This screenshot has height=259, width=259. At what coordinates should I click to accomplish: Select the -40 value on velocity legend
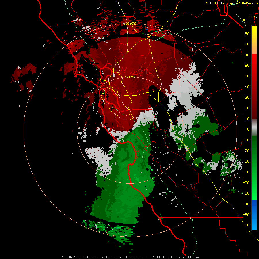click(x=246, y=172)
